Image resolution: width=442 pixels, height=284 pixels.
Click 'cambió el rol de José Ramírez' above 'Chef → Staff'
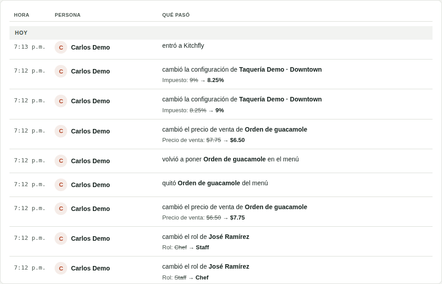pos(206,237)
